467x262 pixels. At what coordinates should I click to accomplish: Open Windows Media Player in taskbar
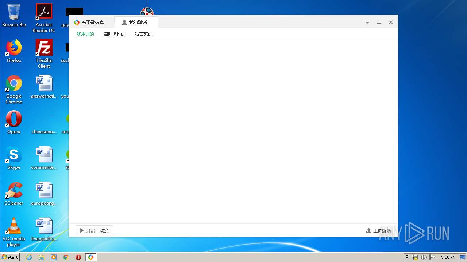tap(54, 257)
